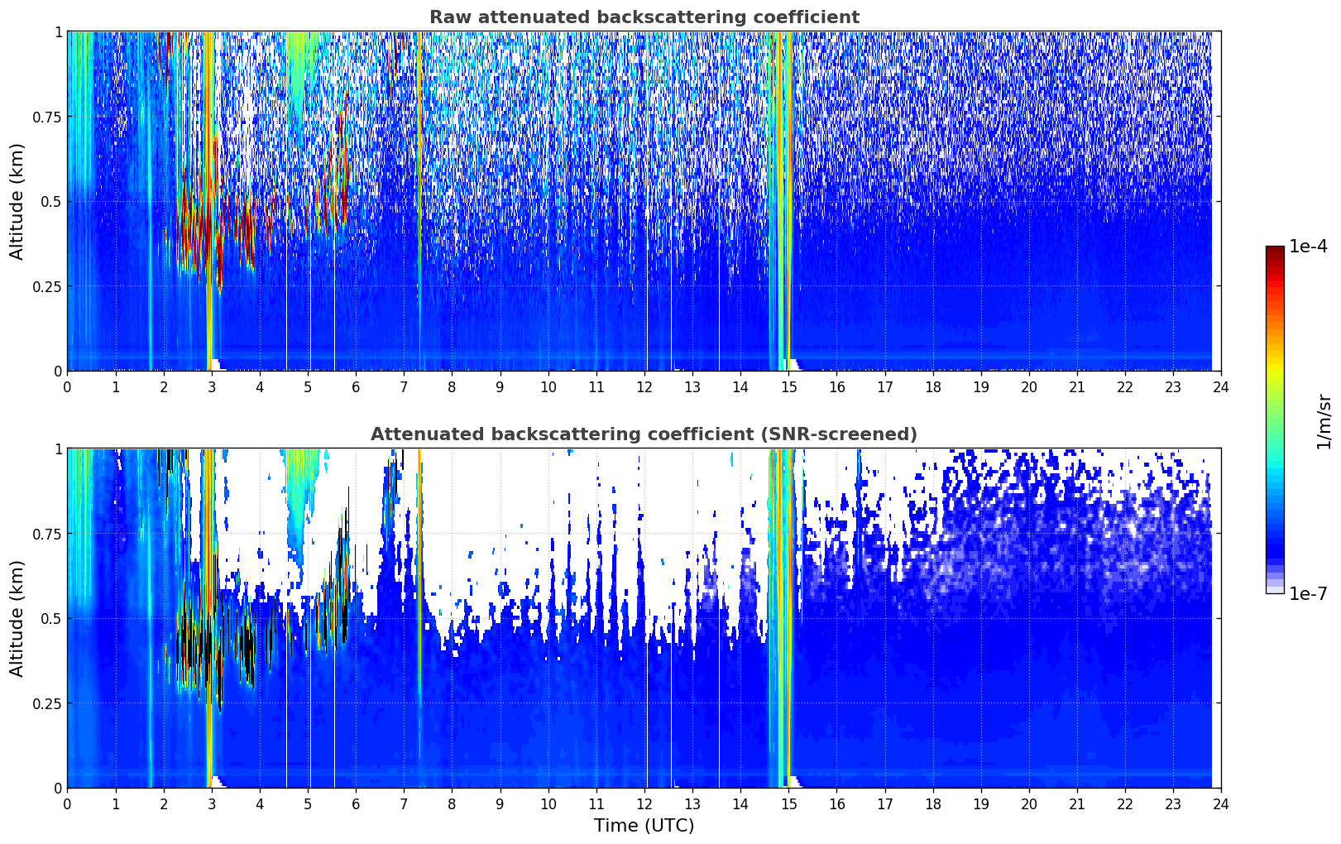Click the '0.5' altitude tick on top plot
Image resolution: width=1341 pixels, height=844 pixels.
51,202
